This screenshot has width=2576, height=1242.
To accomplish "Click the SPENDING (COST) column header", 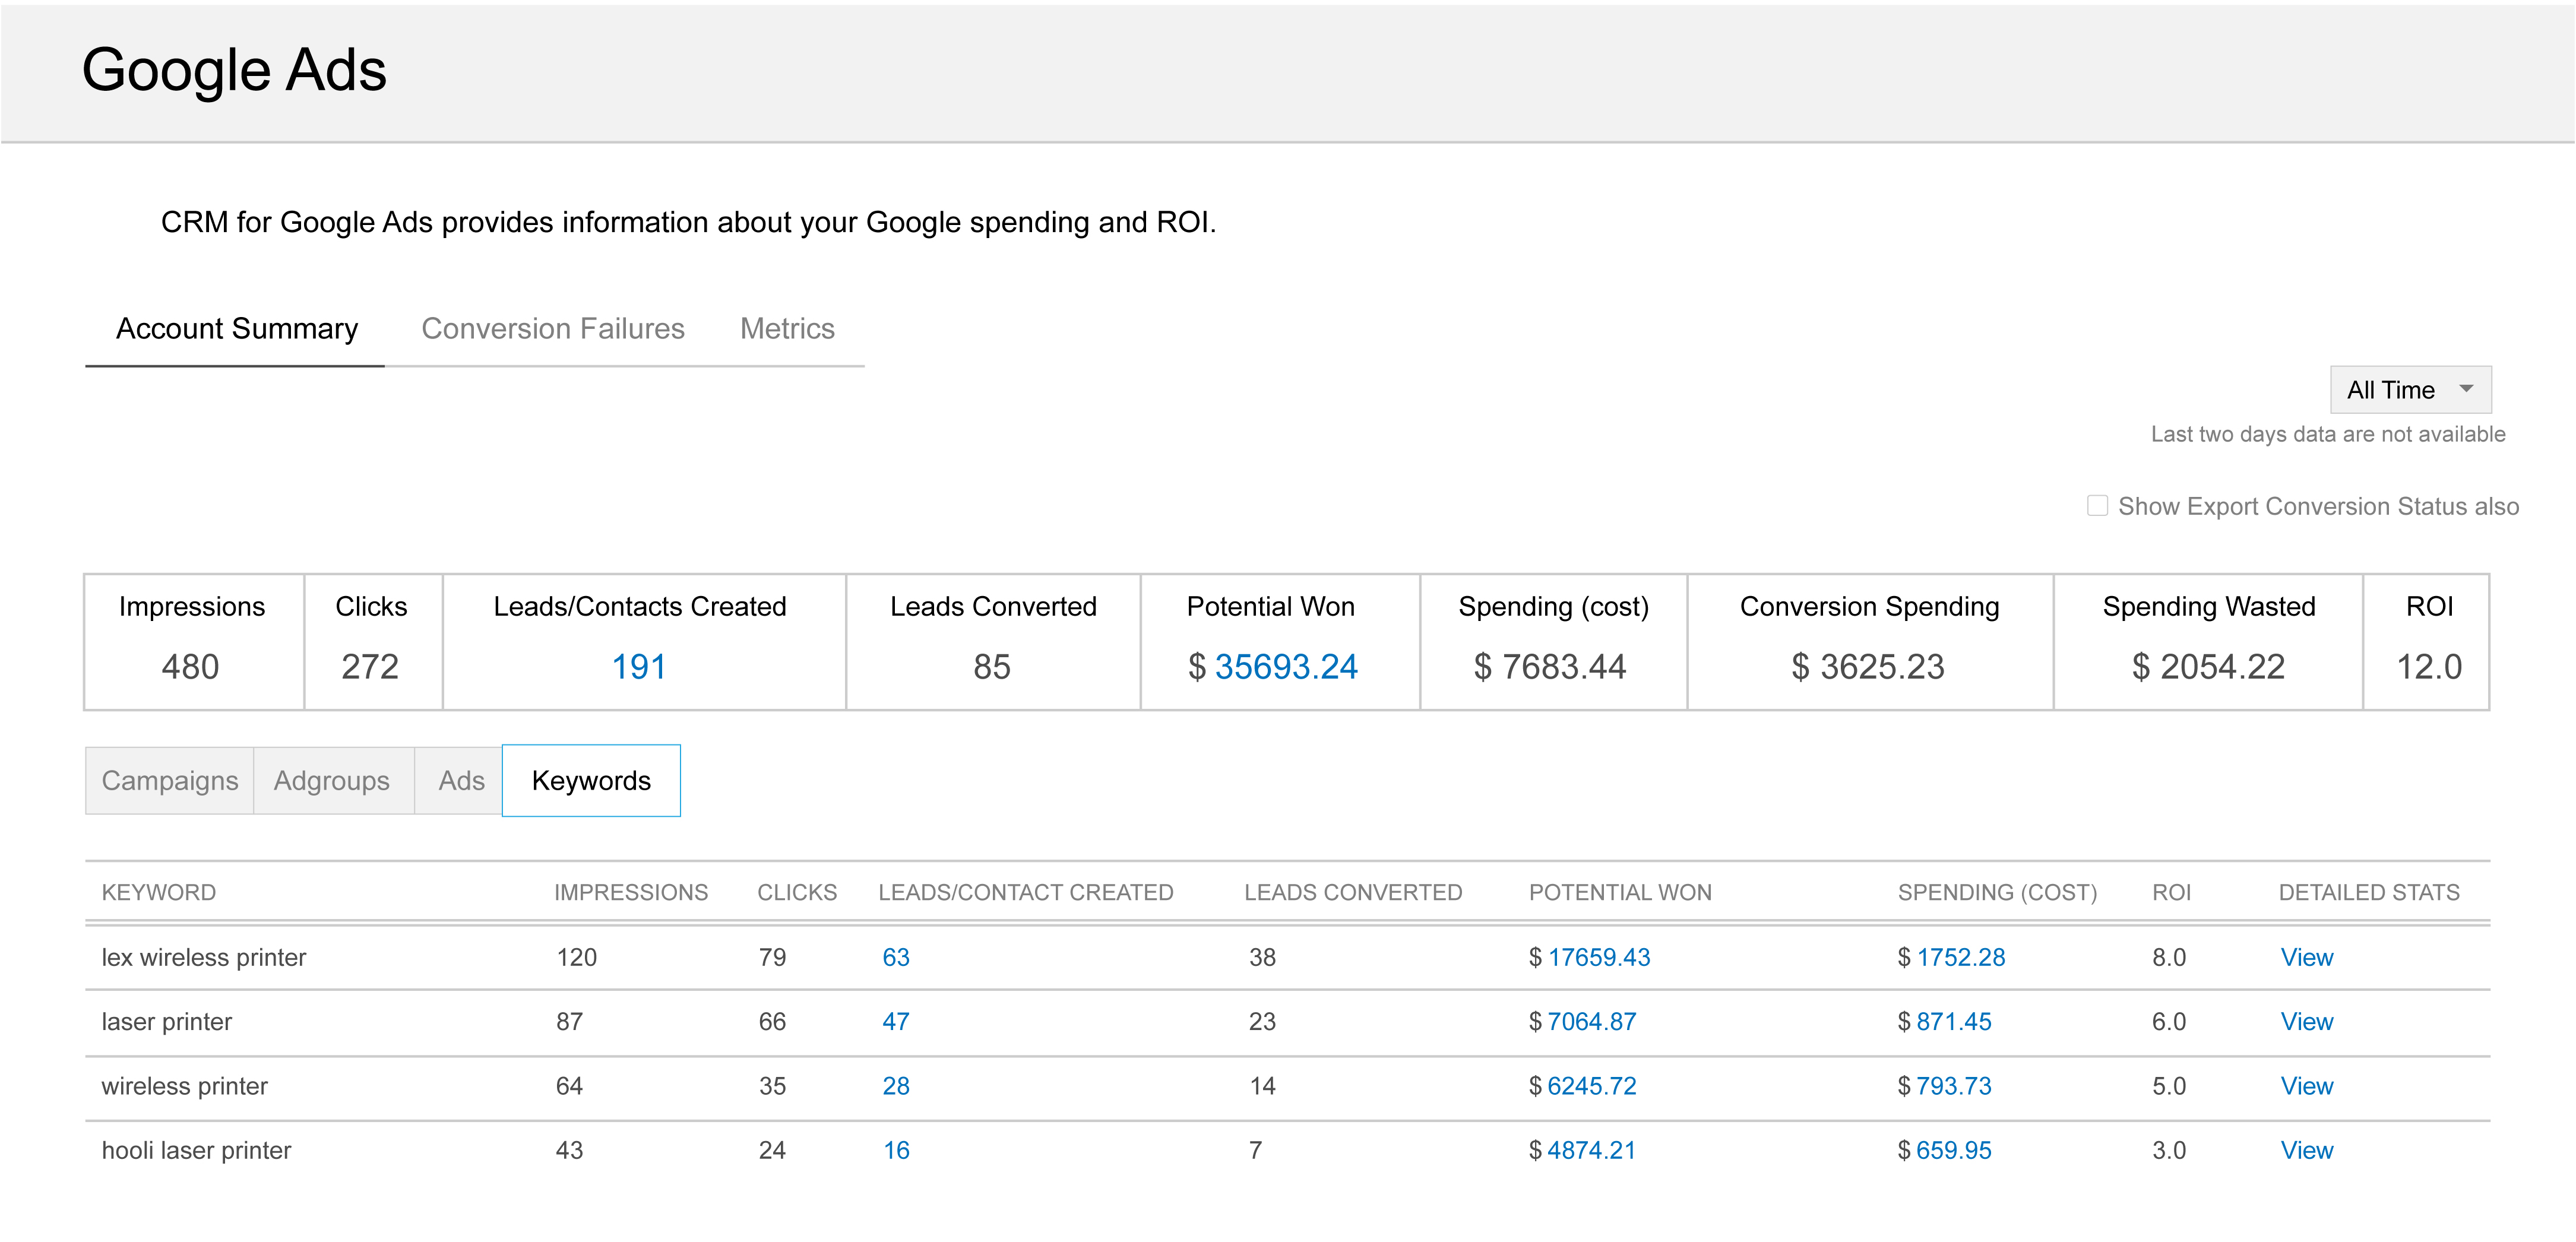I will 1997,893.
